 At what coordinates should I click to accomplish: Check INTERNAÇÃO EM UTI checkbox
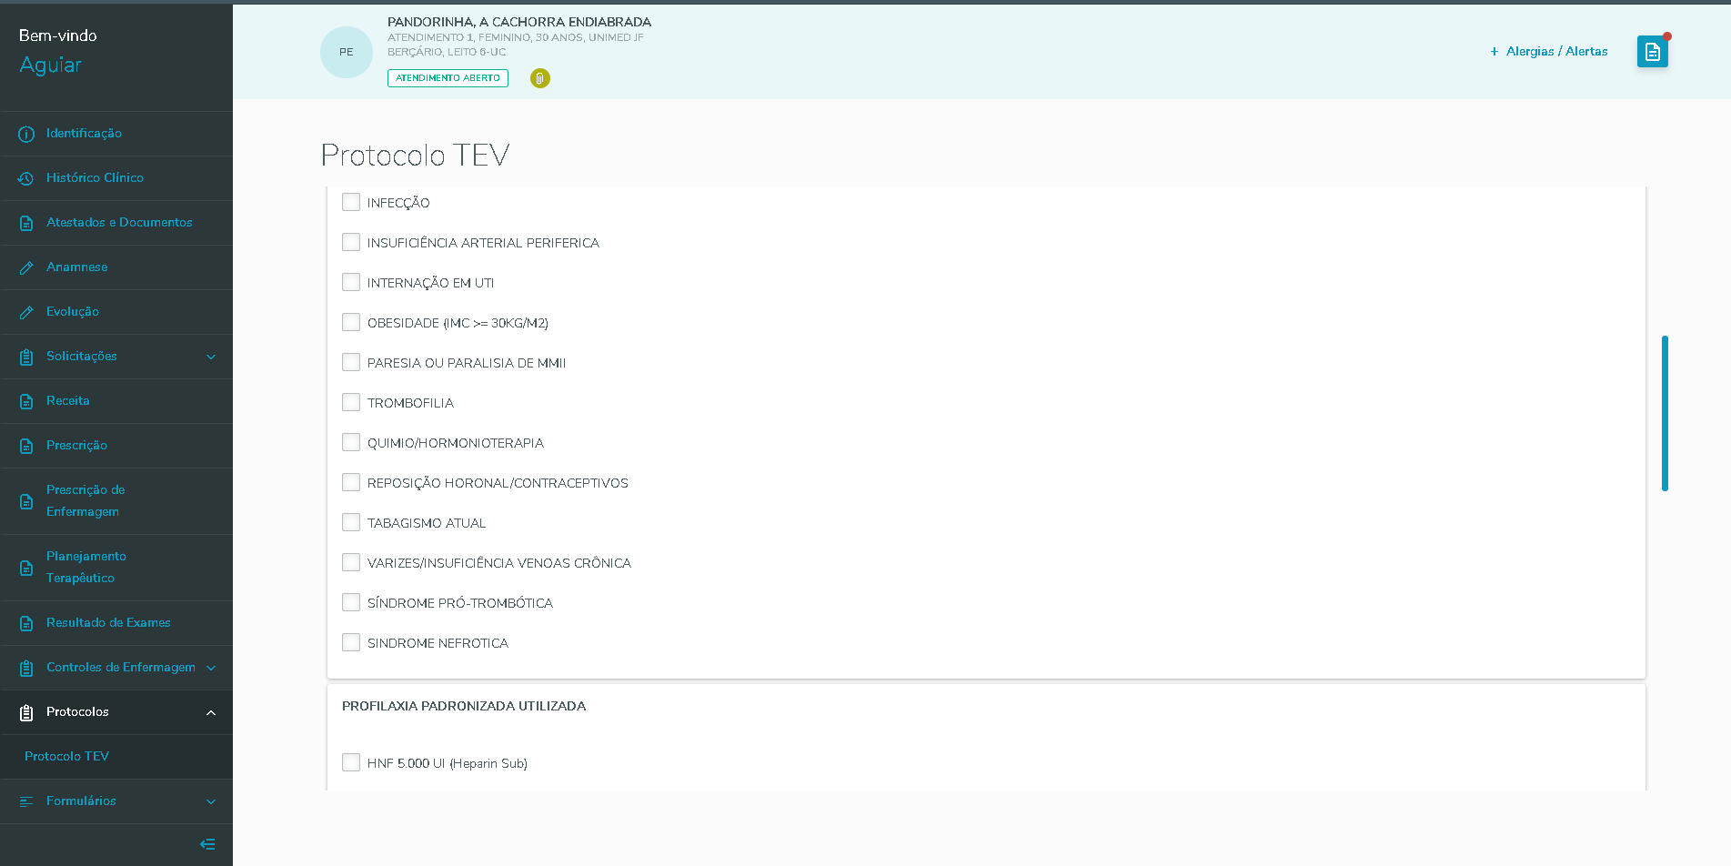(351, 282)
